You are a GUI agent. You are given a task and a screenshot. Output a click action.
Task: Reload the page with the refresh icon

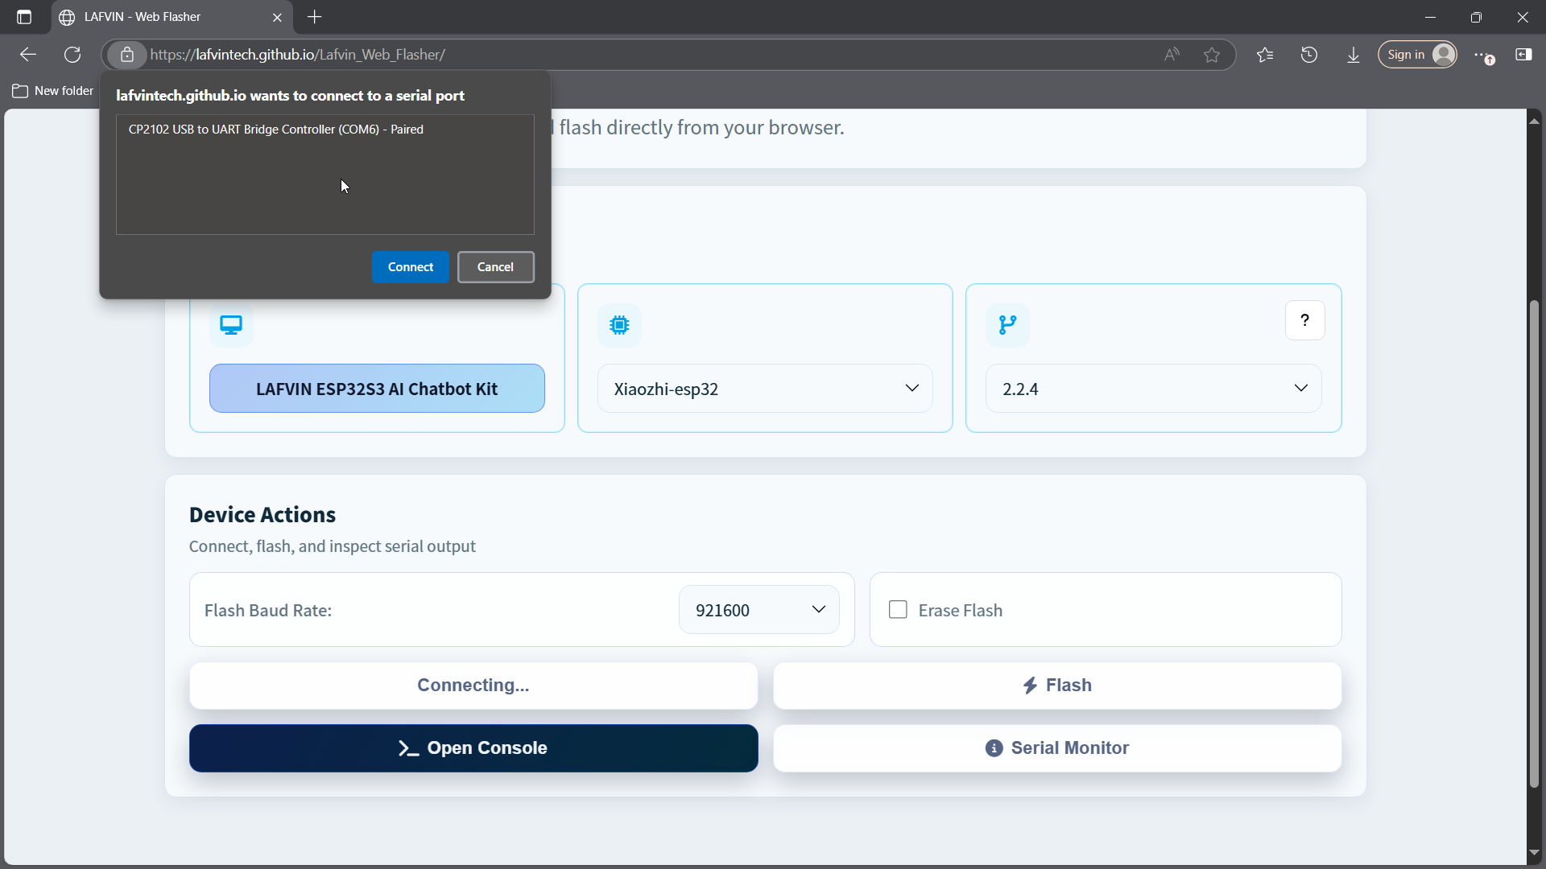[x=72, y=55]
